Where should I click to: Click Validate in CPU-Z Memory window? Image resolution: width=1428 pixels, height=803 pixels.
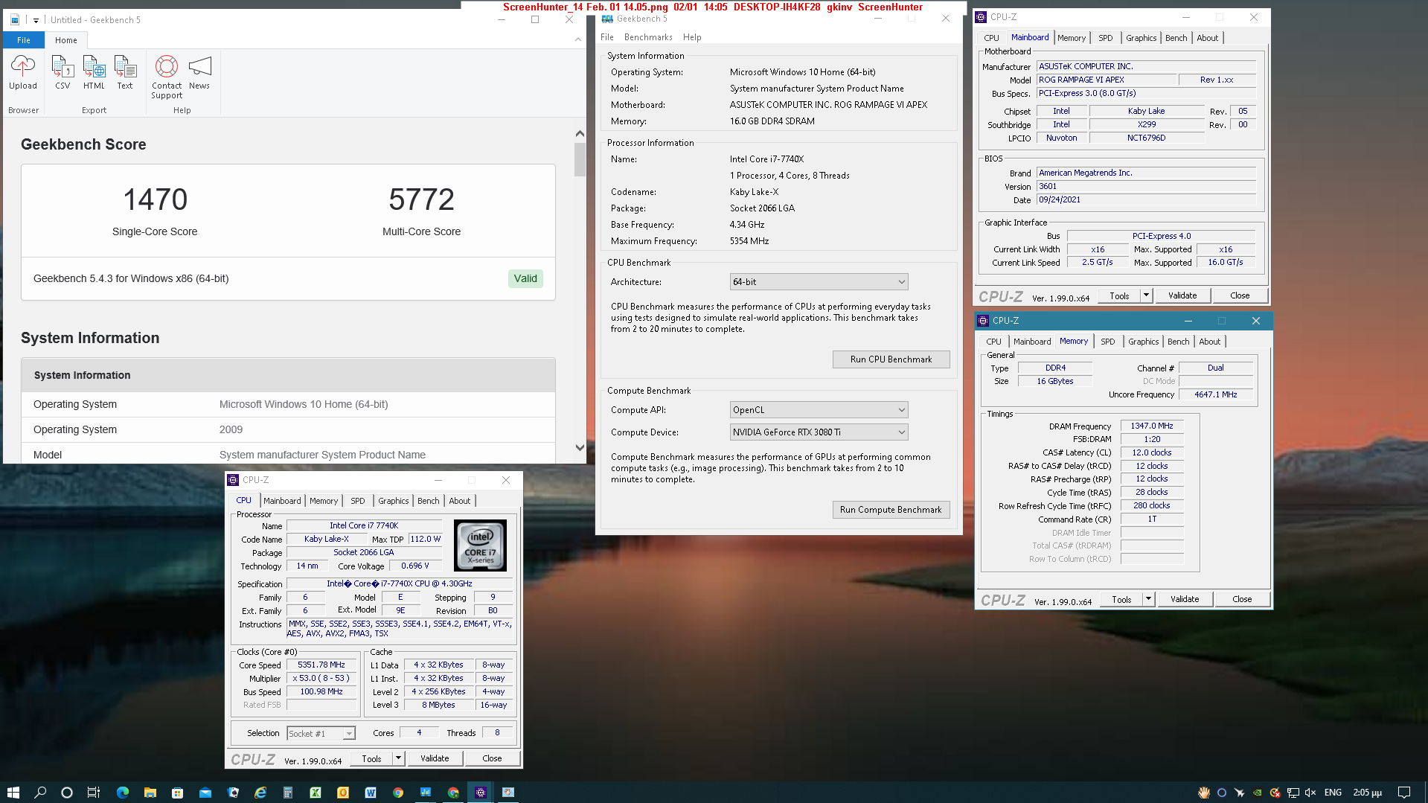(x=1185, y=600)
